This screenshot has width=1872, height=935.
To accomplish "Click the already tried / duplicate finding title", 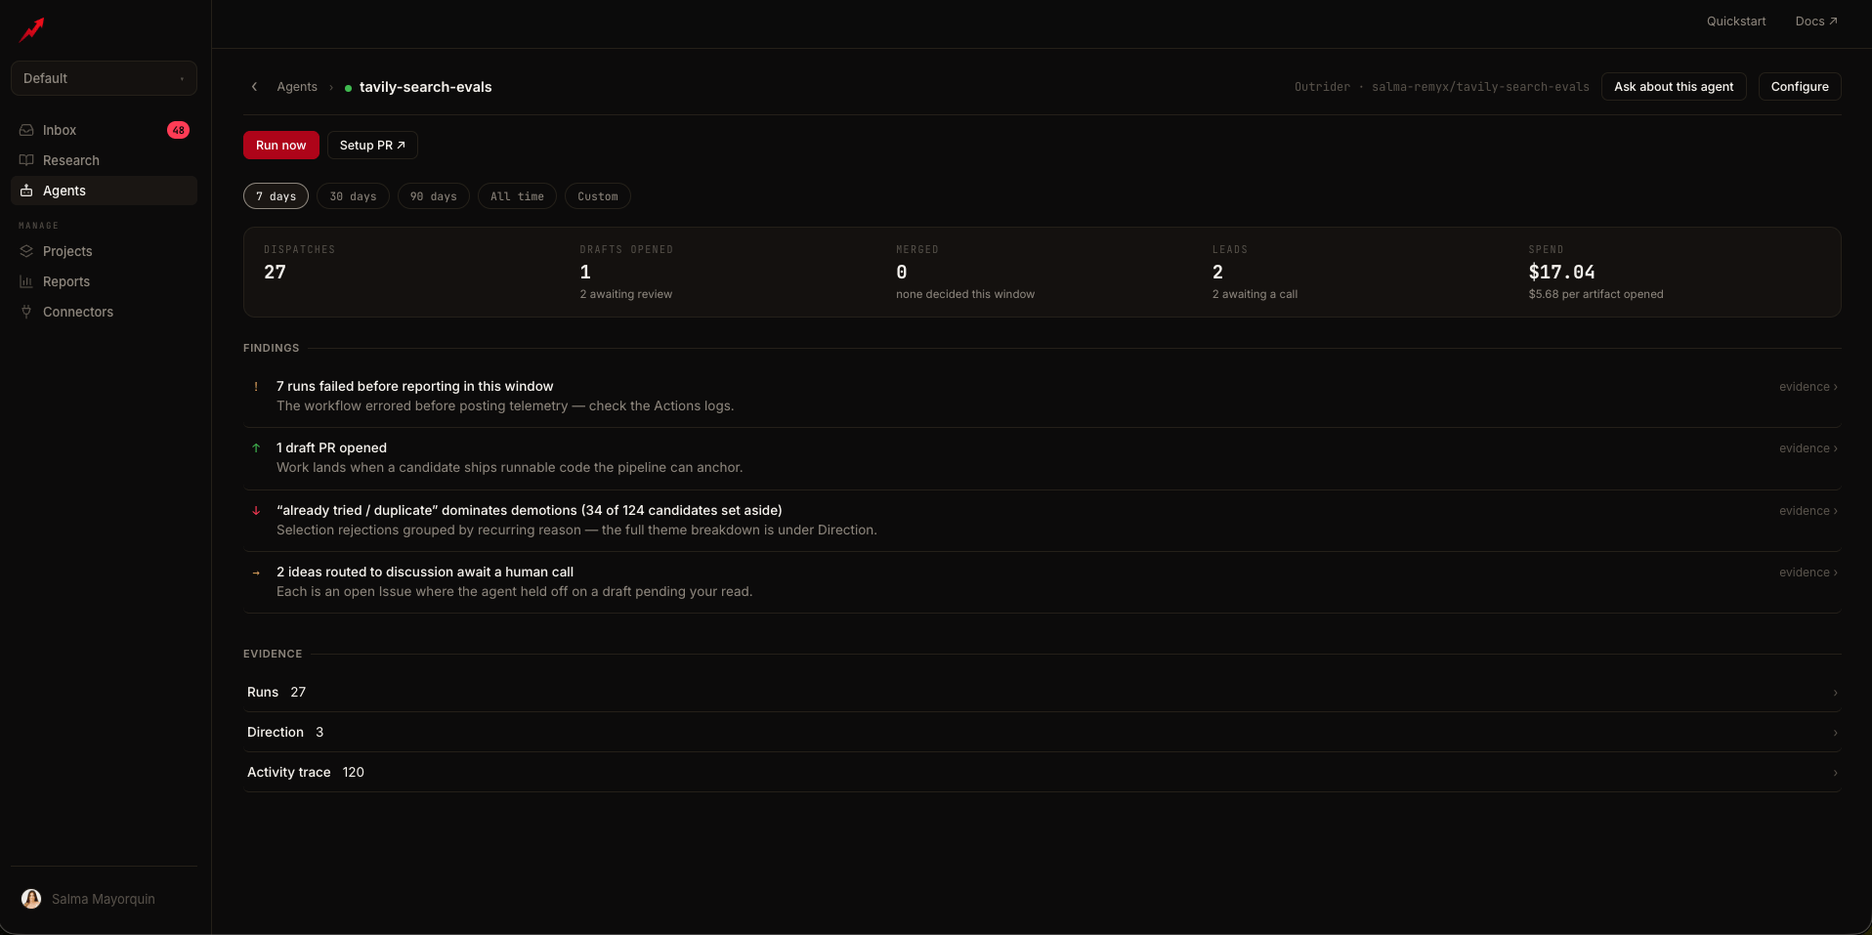I will click(x=529, y=511).
